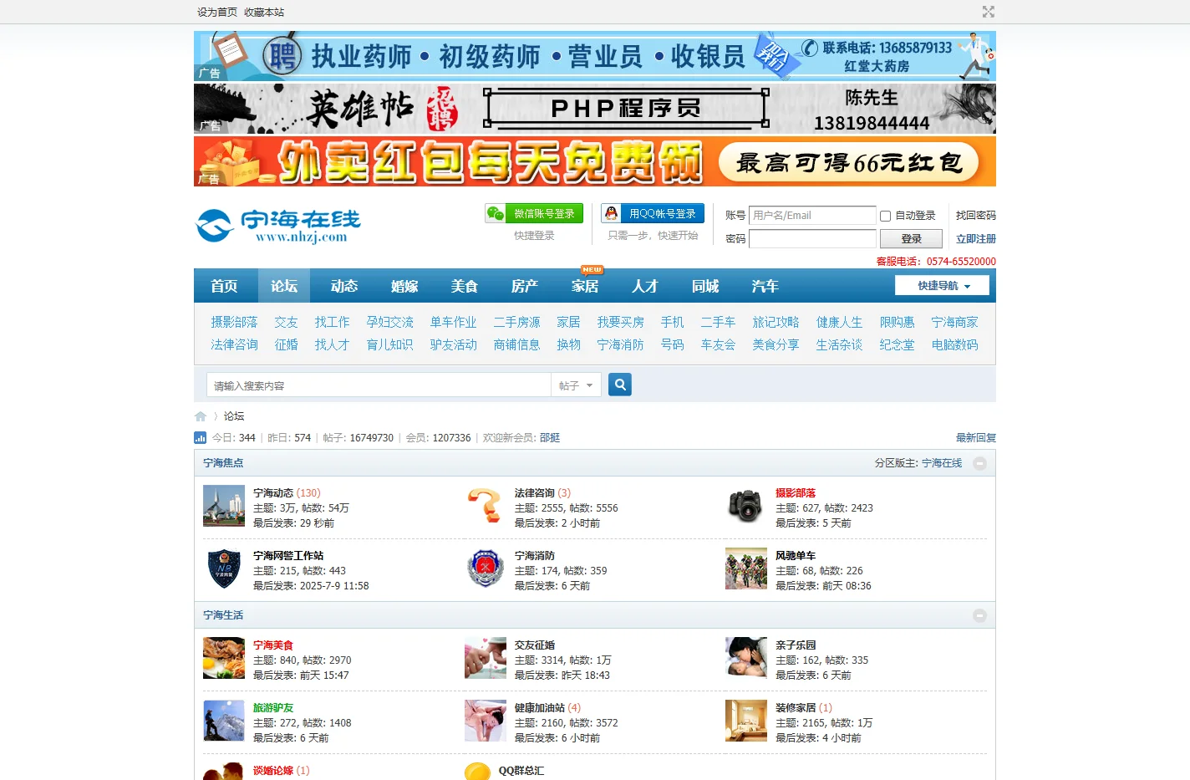Toggle the 自动登录 checkbox
Viewport: 1190px width, 780px height.
click(x=885, y=216)
